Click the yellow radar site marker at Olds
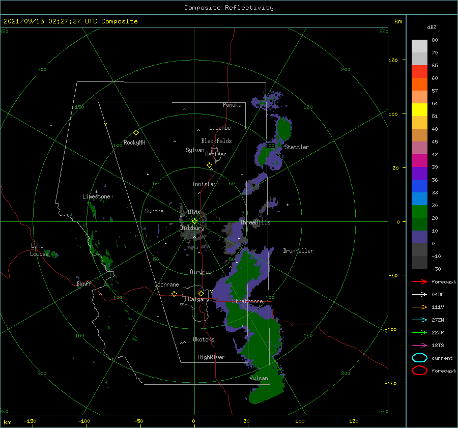This screenshot has width=458, height=428. click(194, 221)
